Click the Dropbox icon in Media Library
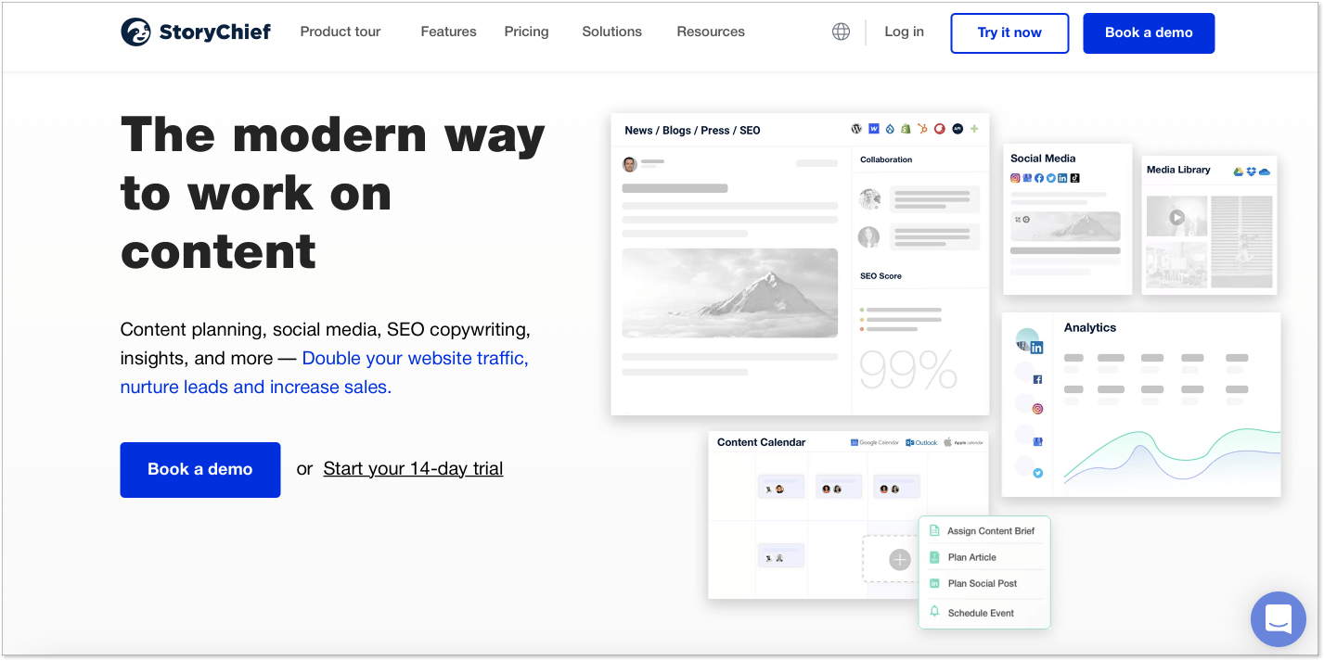This screenshot has height=661, width=1324. click(1251, 171)
